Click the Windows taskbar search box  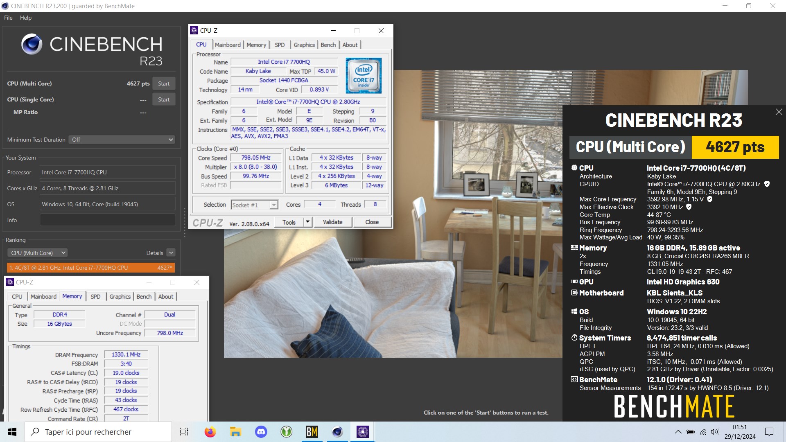[98, 432]
